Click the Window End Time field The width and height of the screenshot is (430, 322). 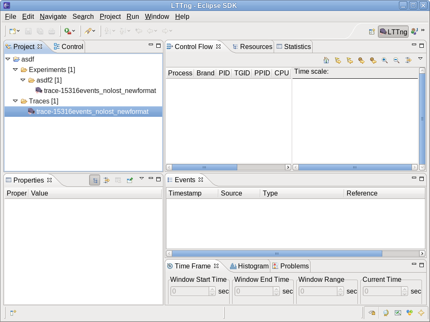pyautogui.click(x=254, y=291)
